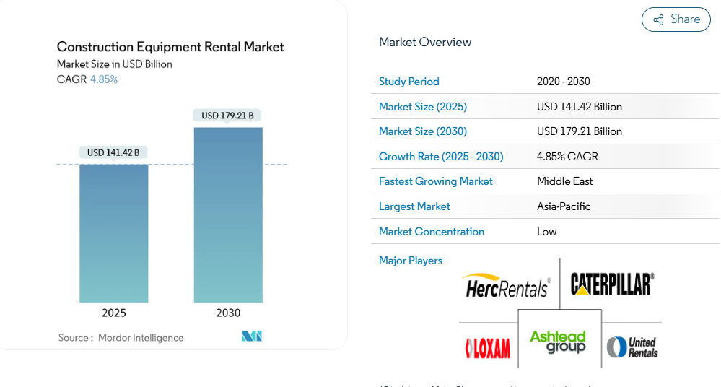721x387 pixels.
Task: Click the Ashtead Group logo
Action: tap(558, 342)
